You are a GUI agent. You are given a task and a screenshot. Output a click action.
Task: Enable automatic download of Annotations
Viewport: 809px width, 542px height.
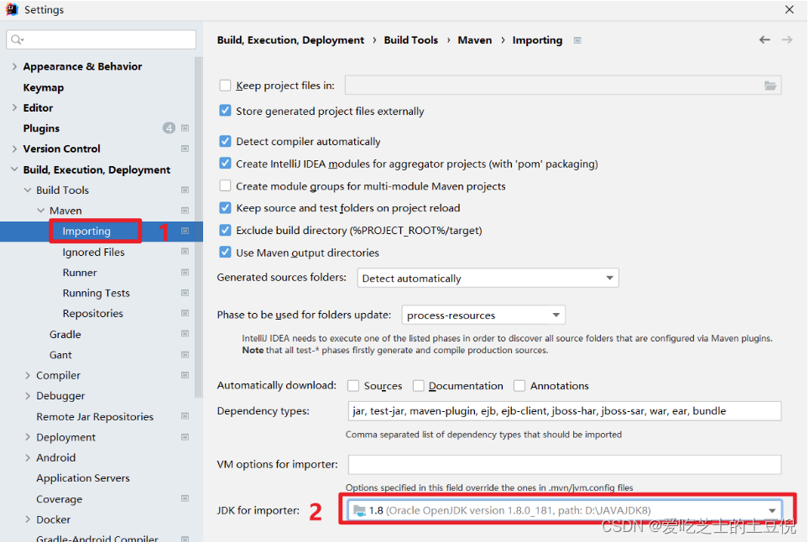(519, 386)
